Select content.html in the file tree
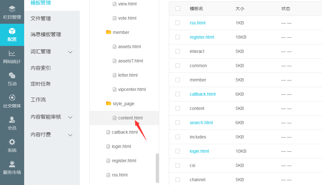 (130, 118)
